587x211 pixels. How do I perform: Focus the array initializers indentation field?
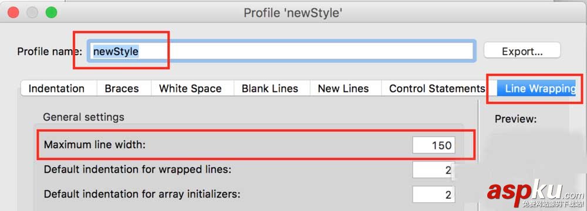point(434,194)
